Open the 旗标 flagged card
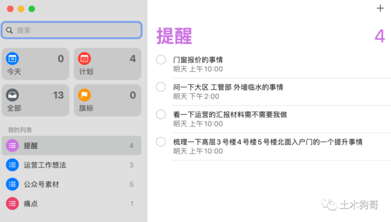The width and height of the screenshot is (391, 222). point(108,100)
